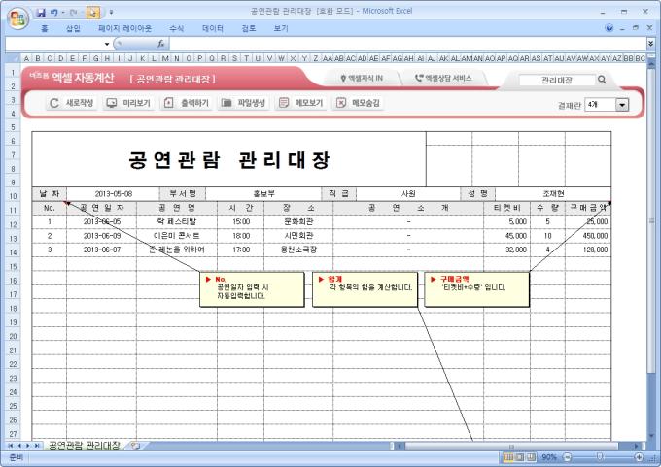
Task: Go to first sheet tab arrow
Action: tap(10, 446)
